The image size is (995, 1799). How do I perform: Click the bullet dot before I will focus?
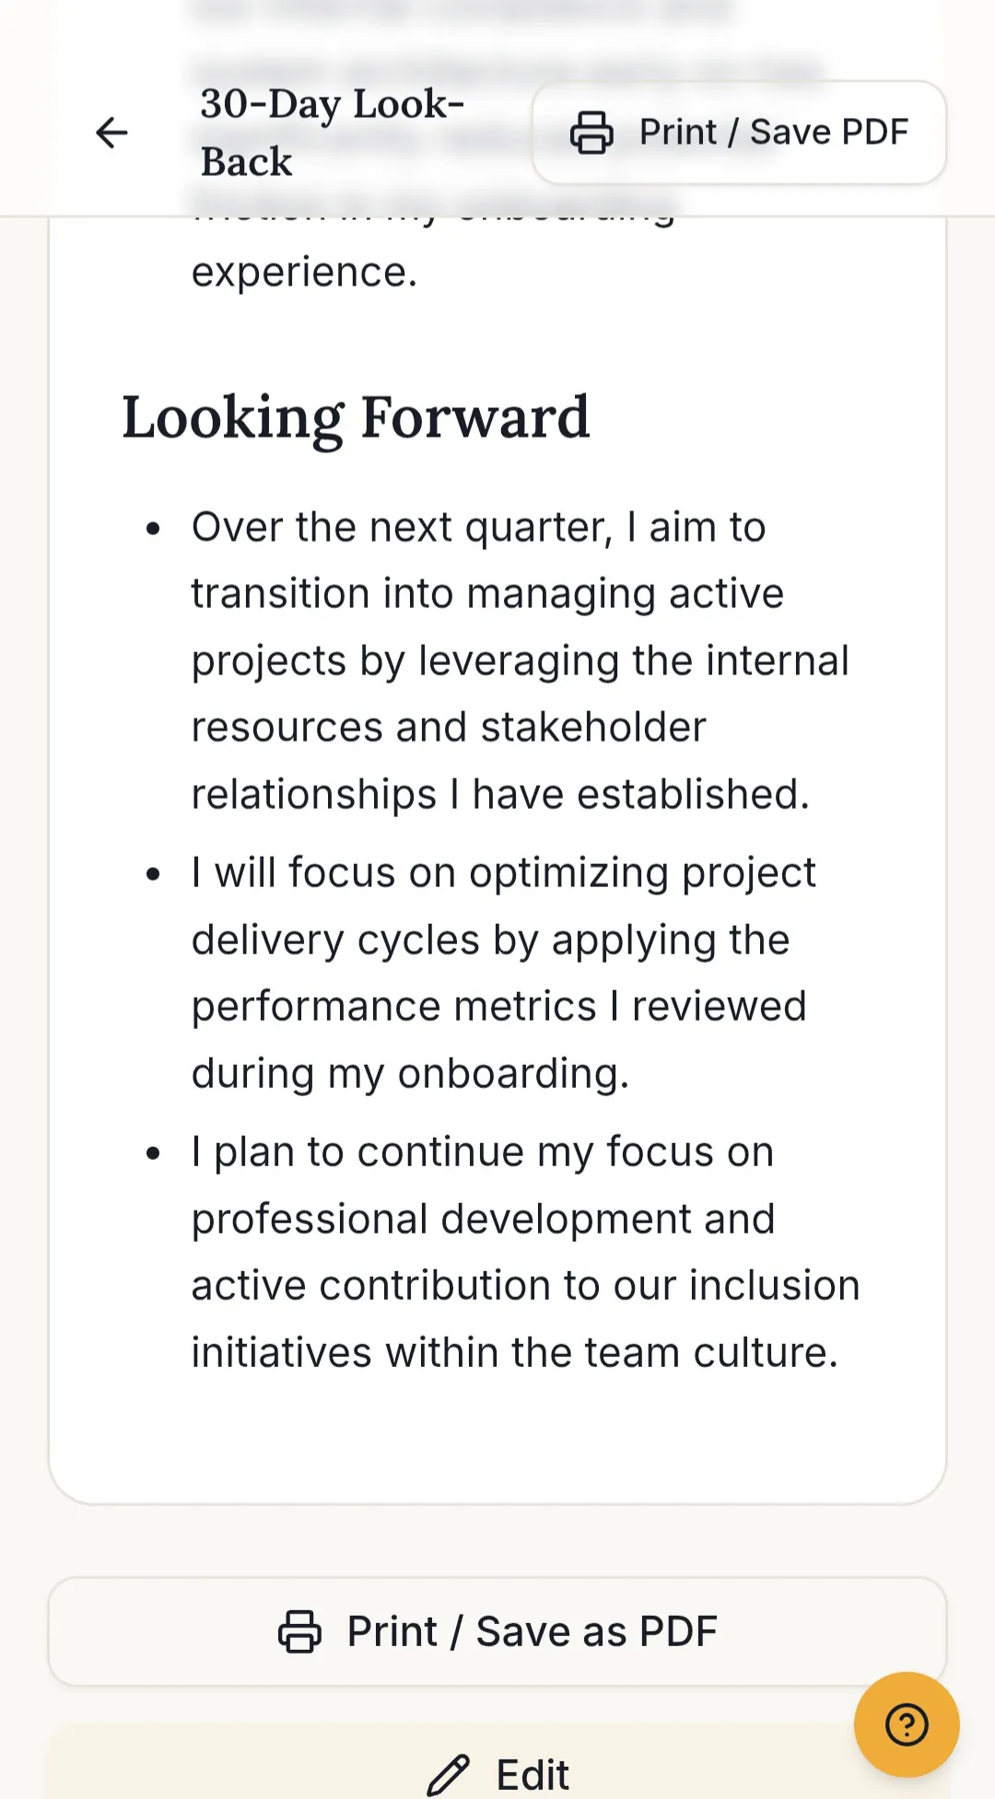click(x=153, y=874)
